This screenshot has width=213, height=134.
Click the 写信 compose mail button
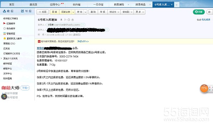(x=26, y=11)
